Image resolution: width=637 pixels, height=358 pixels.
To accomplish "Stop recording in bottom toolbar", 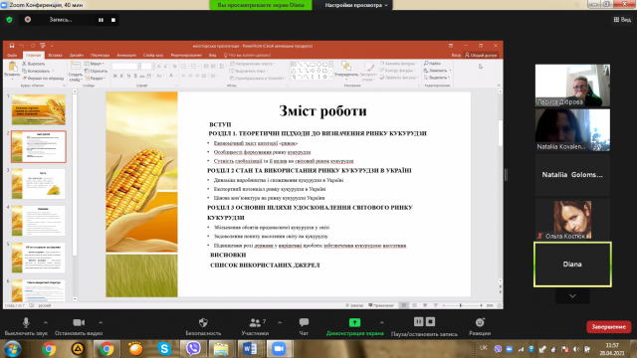I will (430, 322).
